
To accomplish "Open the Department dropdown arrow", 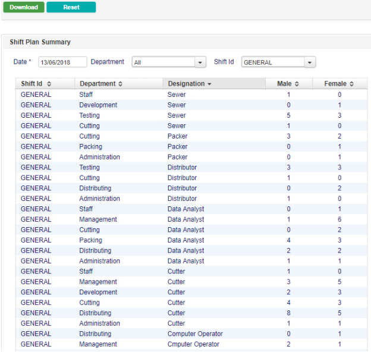I will pyautogui.click(x=200, y=62).
